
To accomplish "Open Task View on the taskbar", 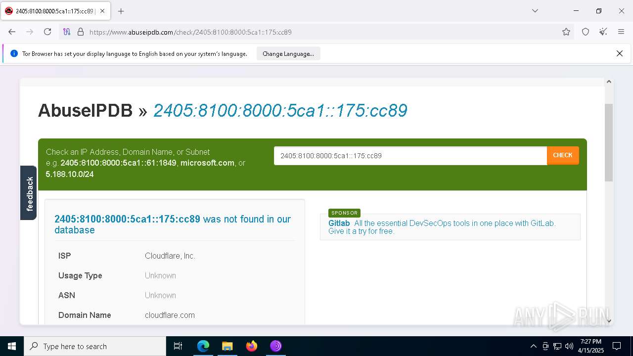I will coord(178,346).
